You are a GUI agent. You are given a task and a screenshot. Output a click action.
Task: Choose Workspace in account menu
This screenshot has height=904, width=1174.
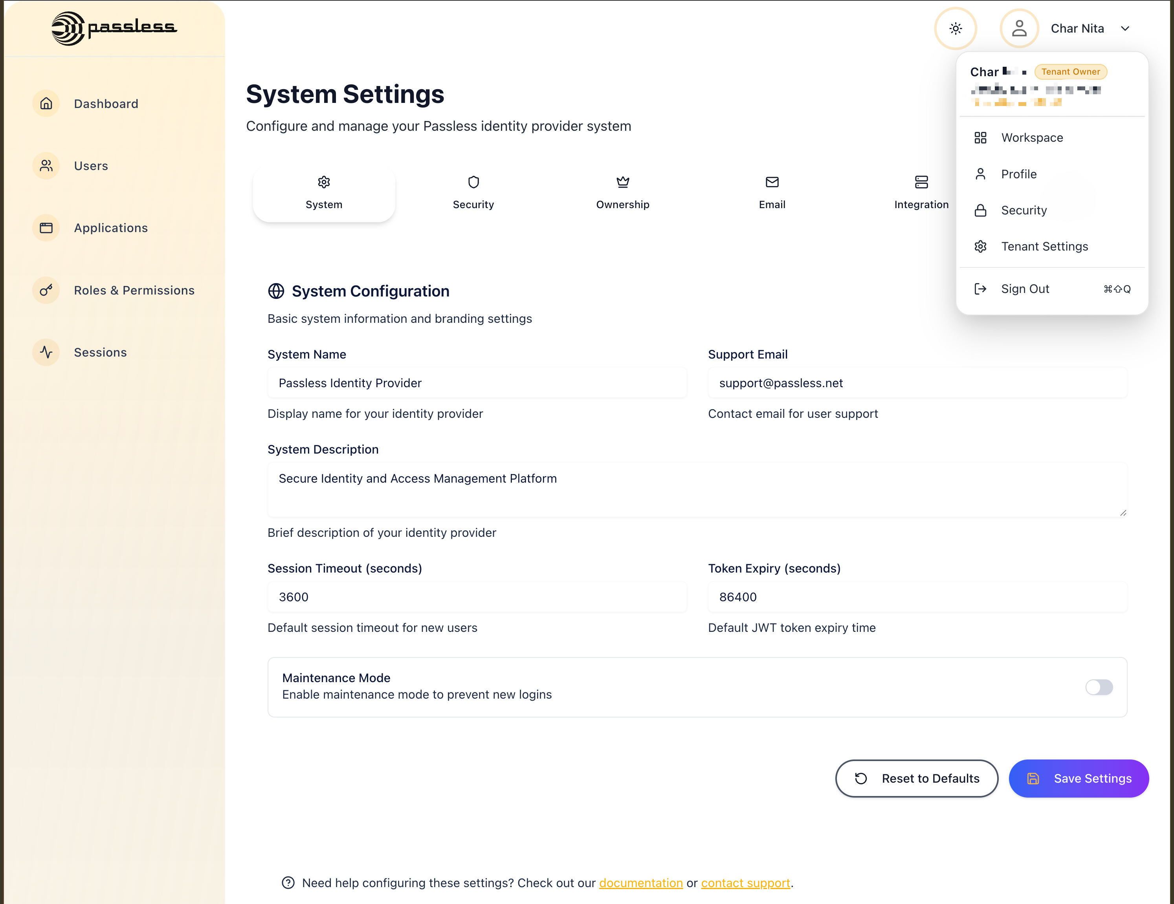[1052, 137]
